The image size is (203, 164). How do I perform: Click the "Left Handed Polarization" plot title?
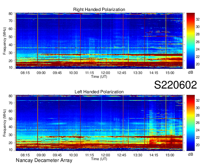pos(99,92)
